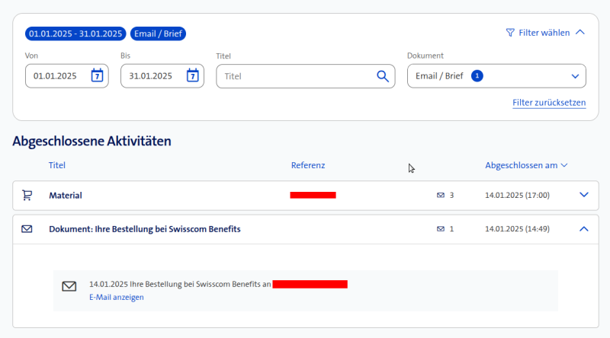Click the envelope icon beside Dokument row
This screenshot has height=338, width=610.
coord(27,228)
